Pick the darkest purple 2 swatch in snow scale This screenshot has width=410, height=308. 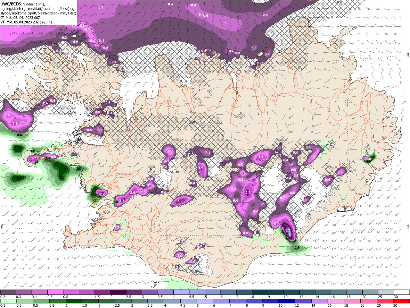(x=118, y=292)
